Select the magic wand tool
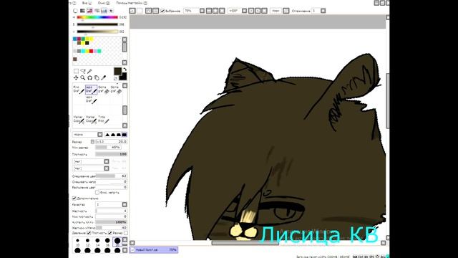 pyautogui.click(x=89, y=71)
